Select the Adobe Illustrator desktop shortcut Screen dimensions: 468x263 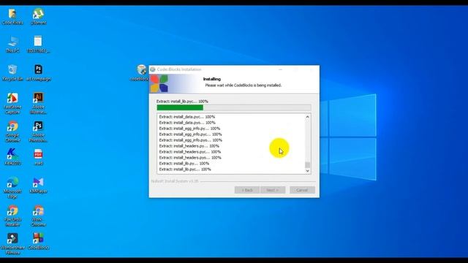coord(38,104)
